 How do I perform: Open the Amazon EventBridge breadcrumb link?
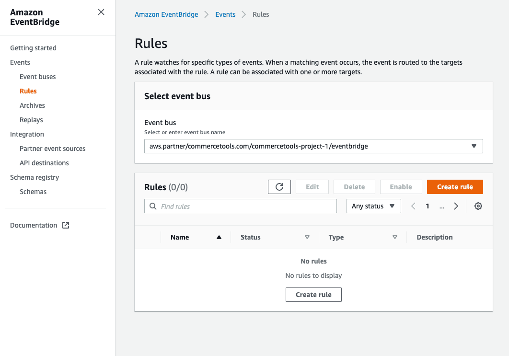click(x=166, y=14)
